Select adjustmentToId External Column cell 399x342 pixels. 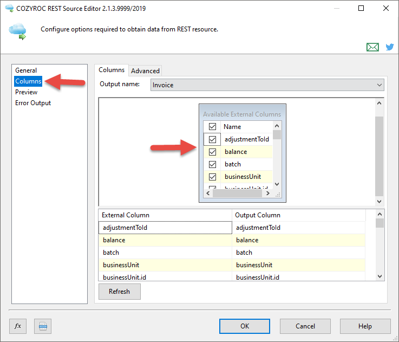pos(165,228)
